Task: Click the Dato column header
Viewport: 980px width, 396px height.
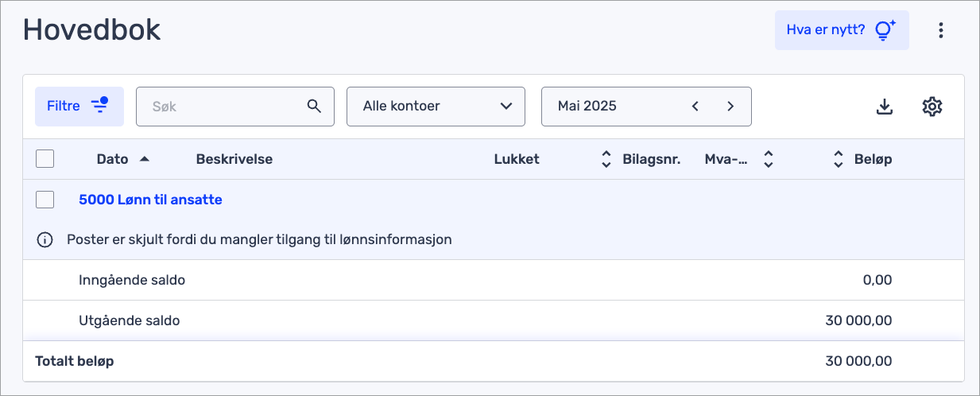Action: click(x=112, y=159)
